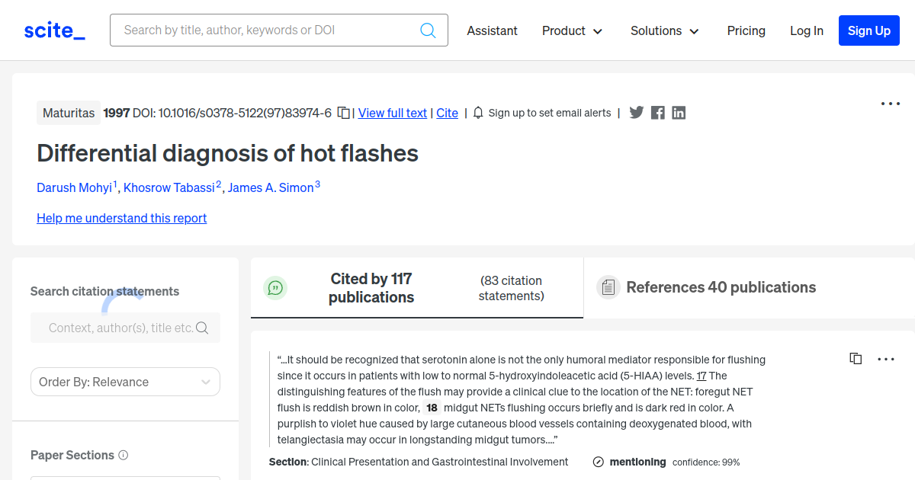
Task: Click the Paper Sections info icon
Action: [124, 455]
